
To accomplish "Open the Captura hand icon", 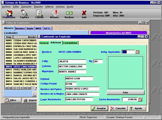I will coord(24,14).
